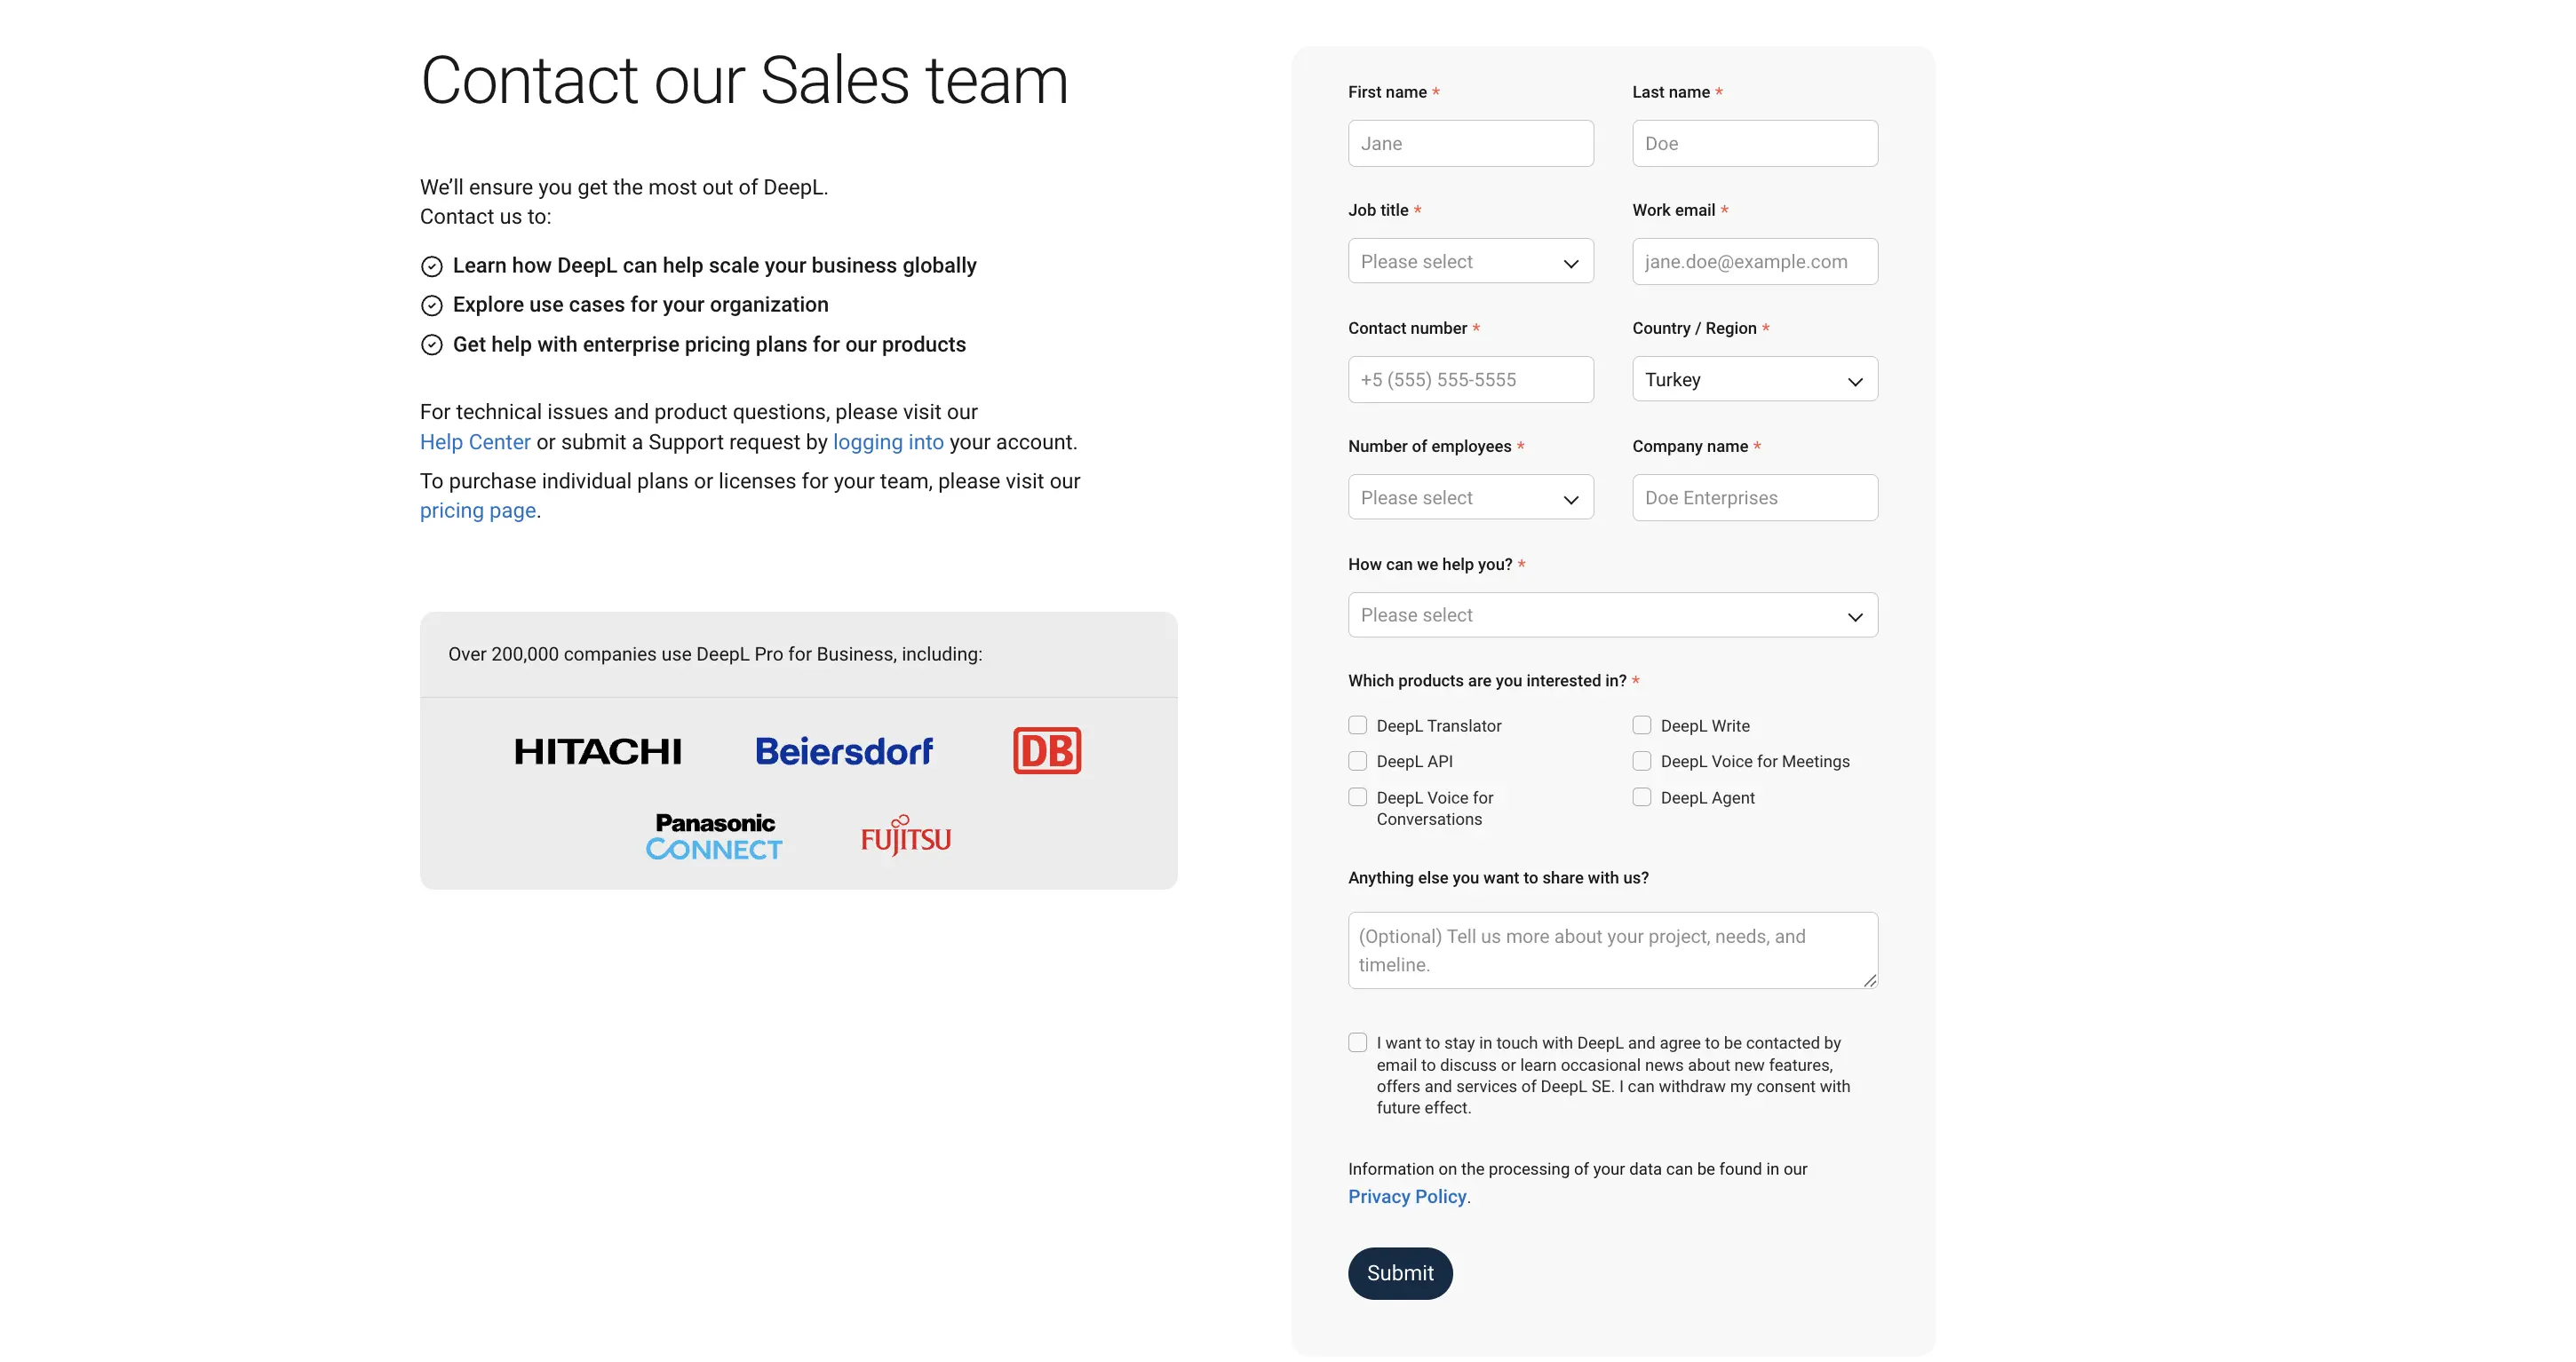Visit the Privacy Policy link
Screen dimensions: 2576x1362
[1407, 1196]
